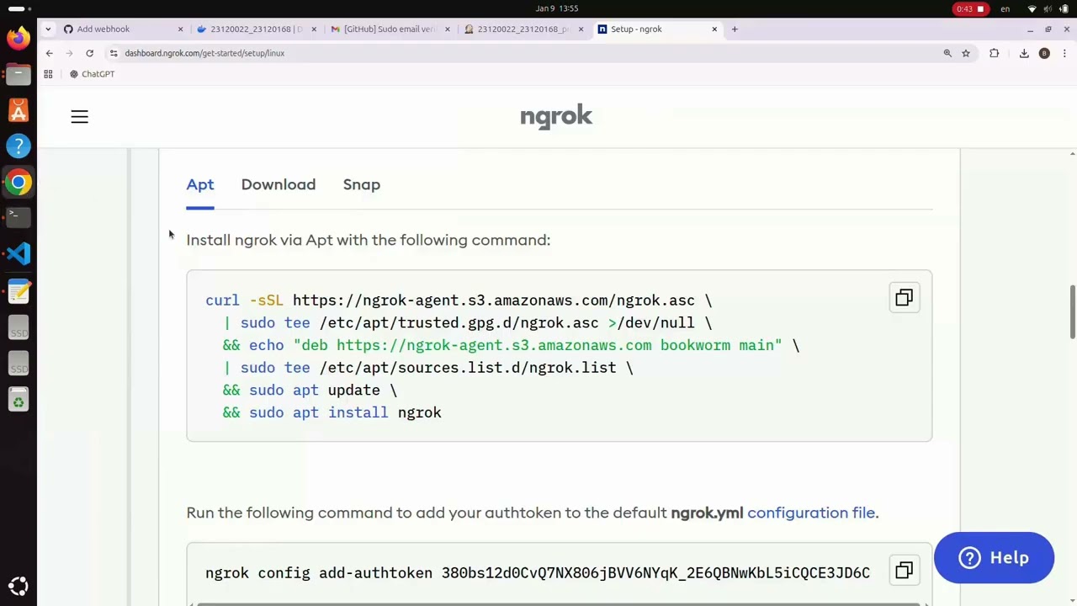View site information icon in address bar
The width and height of the screenshot is (1077, 606).
pos(114,53)
